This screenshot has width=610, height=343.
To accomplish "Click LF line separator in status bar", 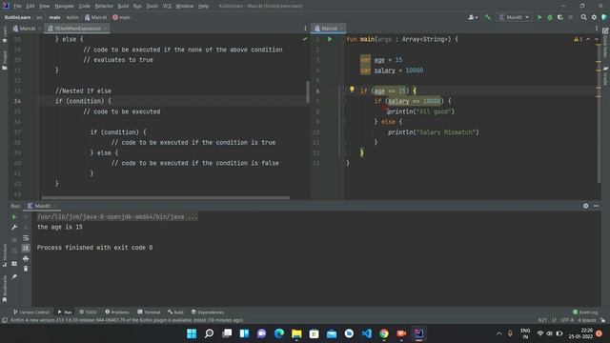I will [x=554, y=320].
